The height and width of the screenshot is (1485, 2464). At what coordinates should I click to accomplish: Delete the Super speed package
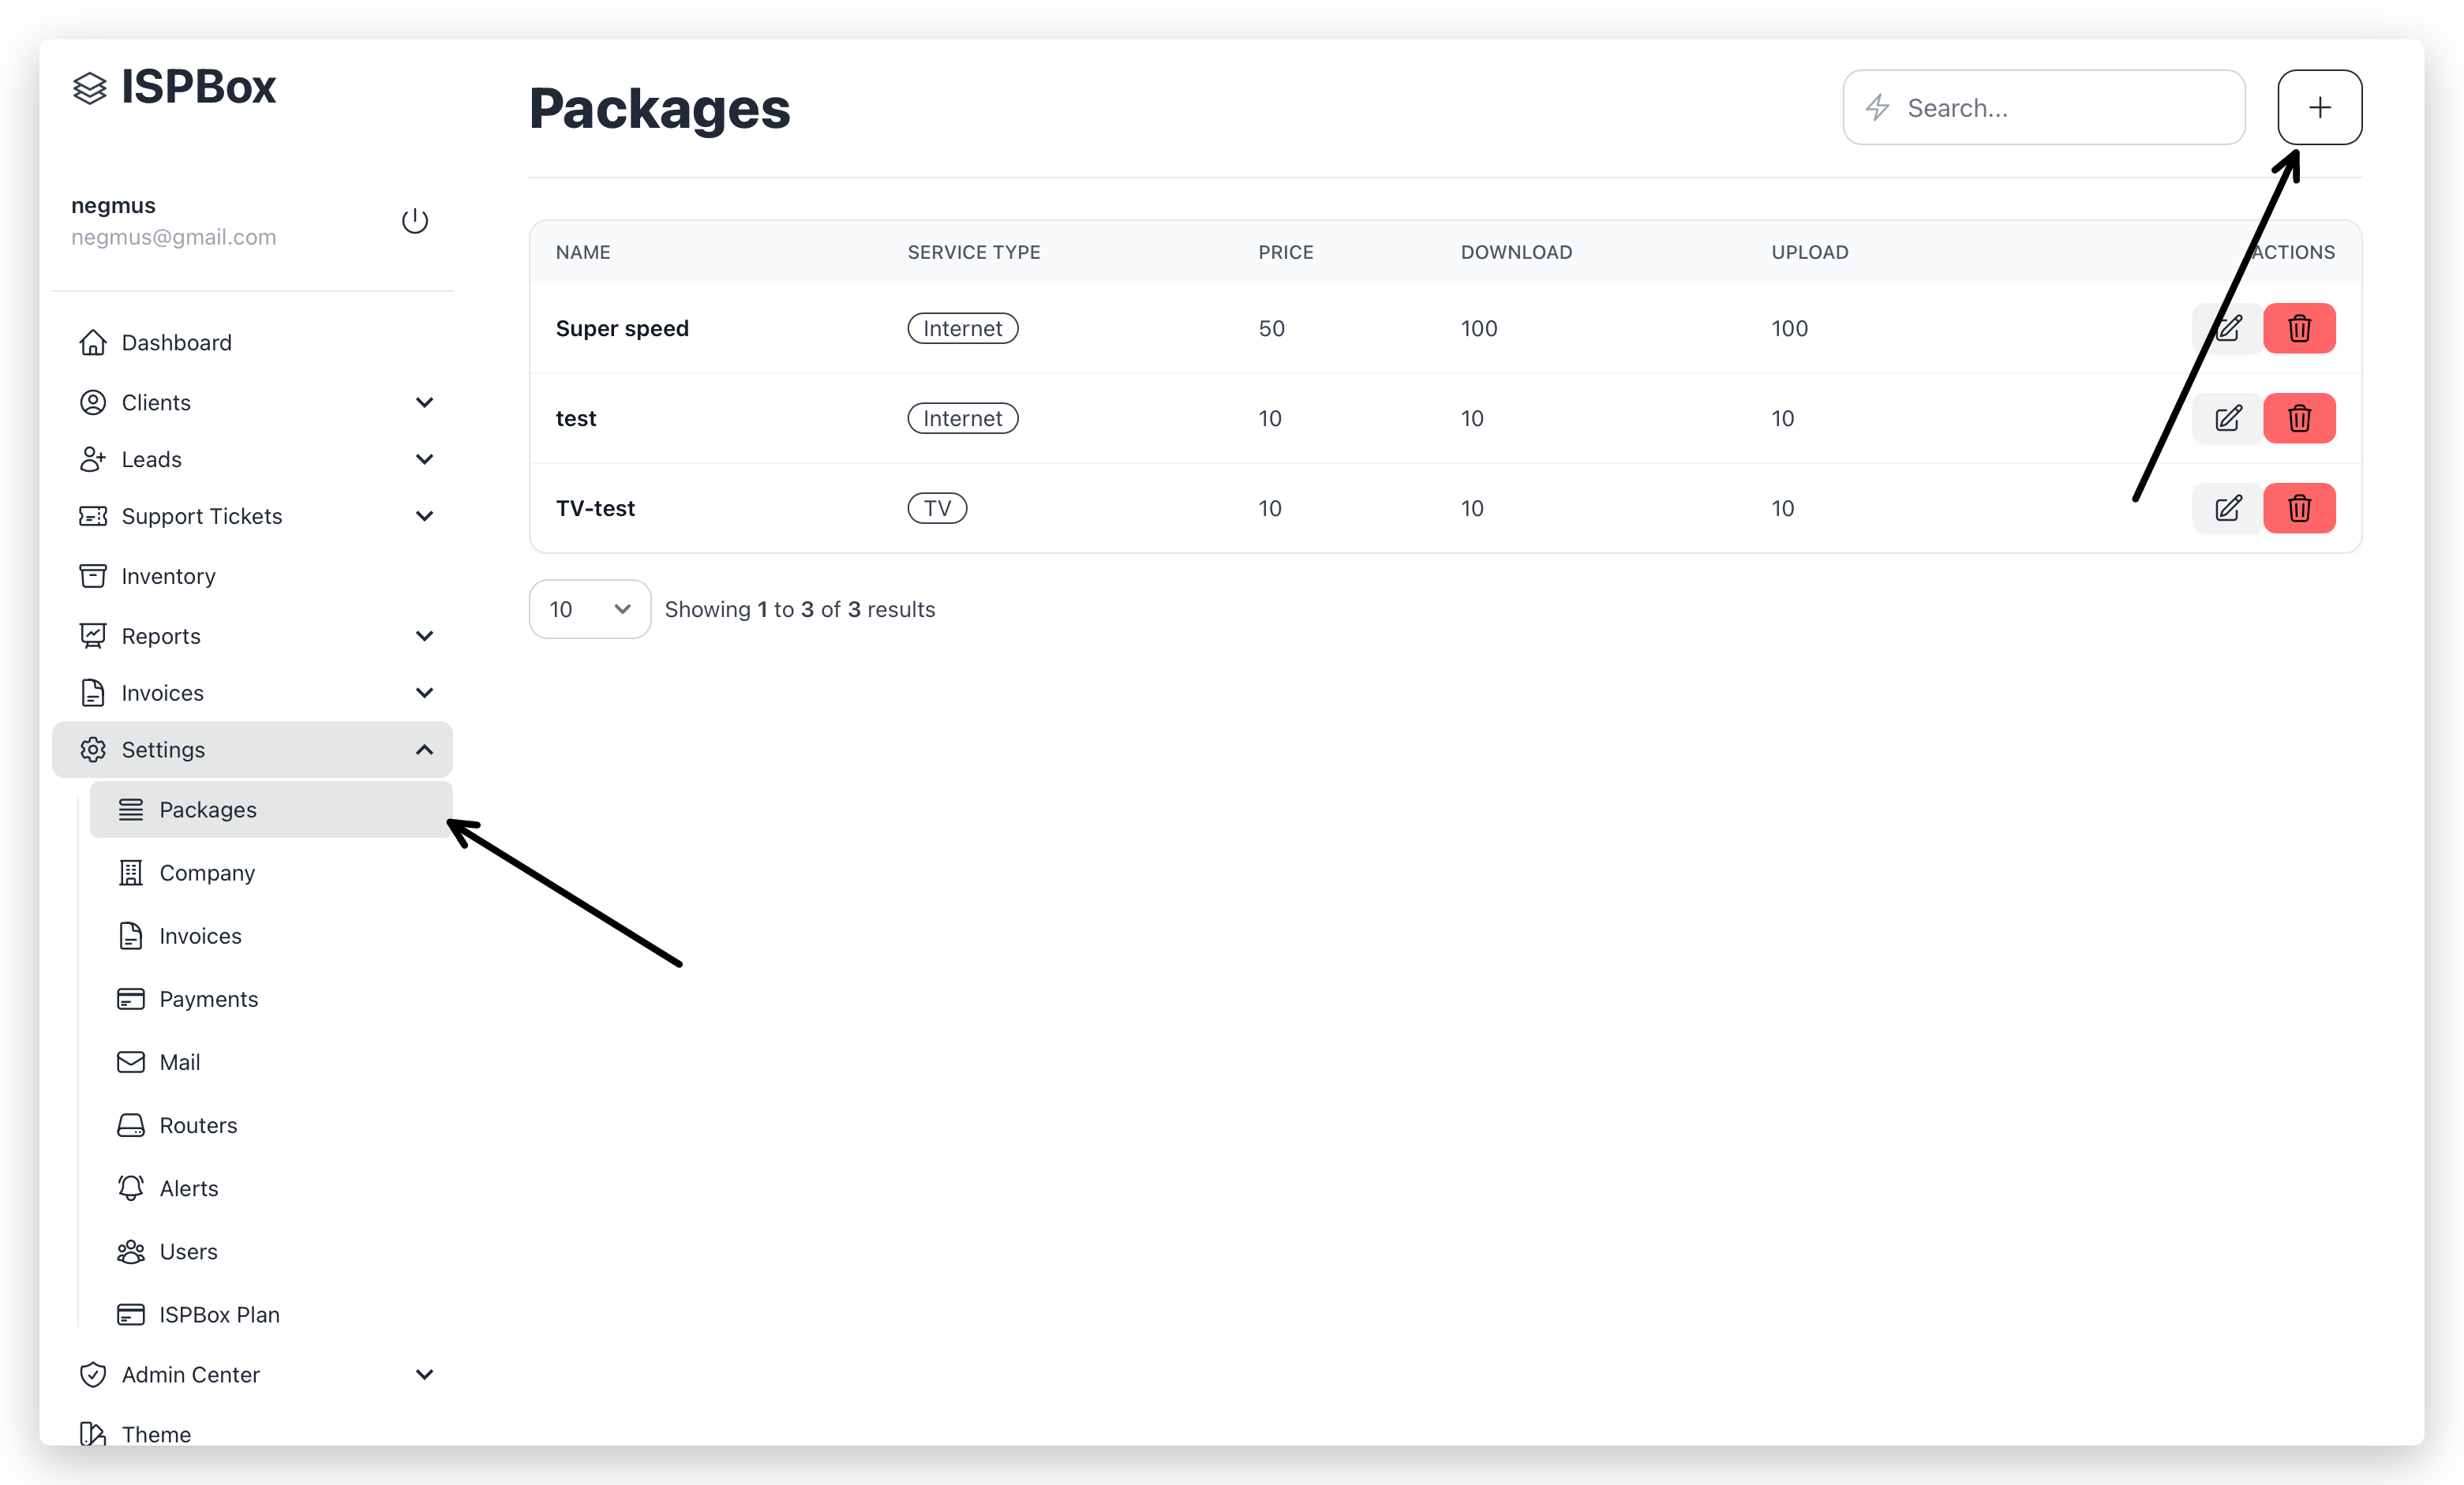(x=2299, y=328)
